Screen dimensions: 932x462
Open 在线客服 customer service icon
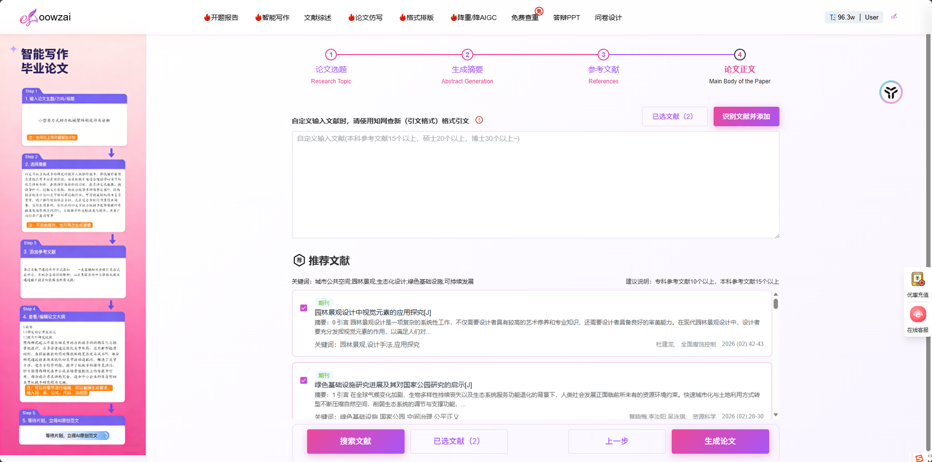click(918, 314)
